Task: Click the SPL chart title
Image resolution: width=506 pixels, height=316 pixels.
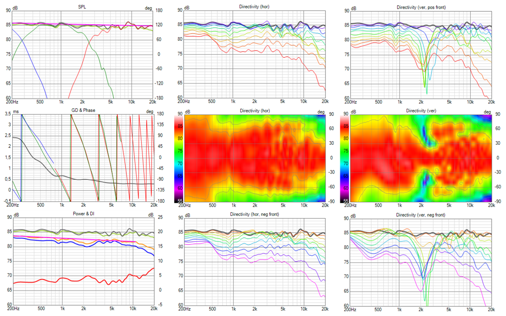Action: coord(83,7)
